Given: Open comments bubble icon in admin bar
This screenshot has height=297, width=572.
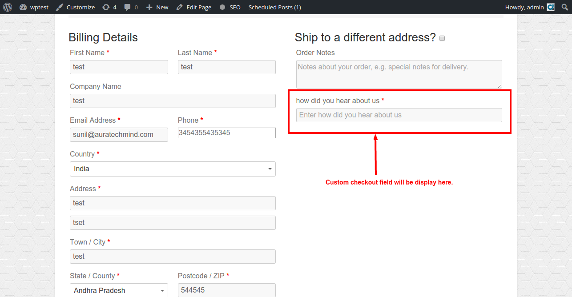Looking at the screenshot, I should tap(128, 7).
